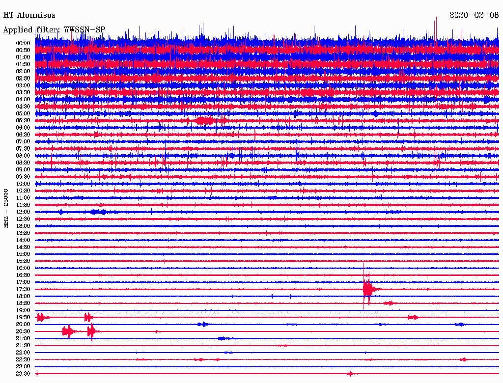Select the 17:30 time row label
The image size is (503, 383).
point(23,289)
